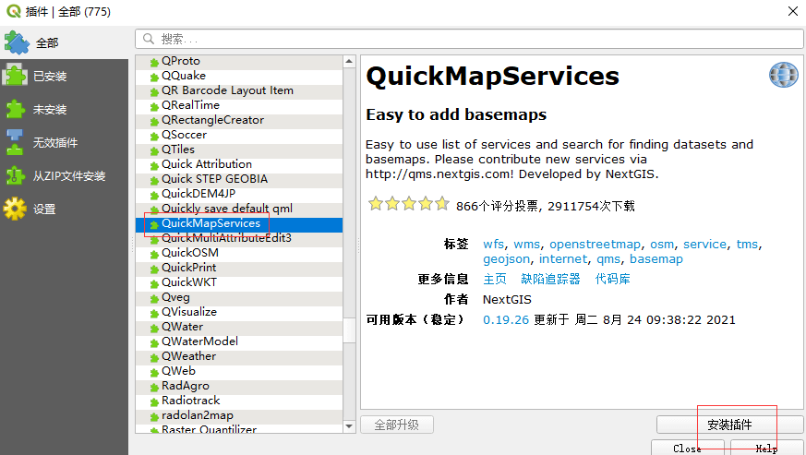Select QTiles in the plugin list
806x455 pixels.
(238, 150)
